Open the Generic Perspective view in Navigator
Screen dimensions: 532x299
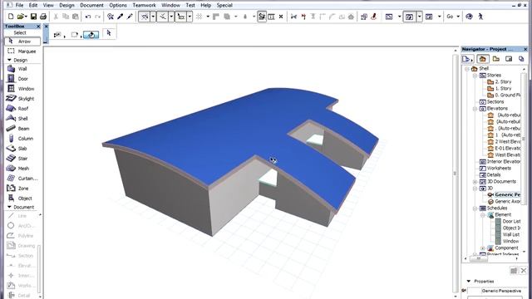(x=504, y=194)
